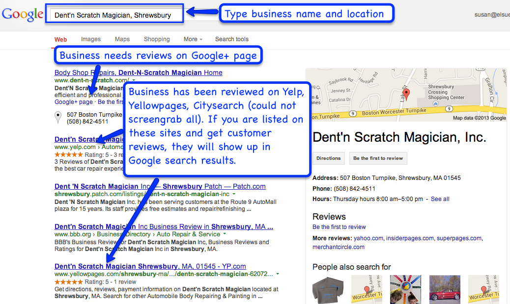Screen dimensions: 510x304
Task: Open the red car thumbnail
Action: coord(445,289)
